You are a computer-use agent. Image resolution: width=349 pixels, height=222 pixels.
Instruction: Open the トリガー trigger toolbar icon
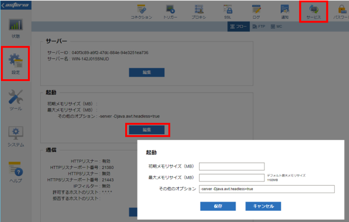click(170, 12)
